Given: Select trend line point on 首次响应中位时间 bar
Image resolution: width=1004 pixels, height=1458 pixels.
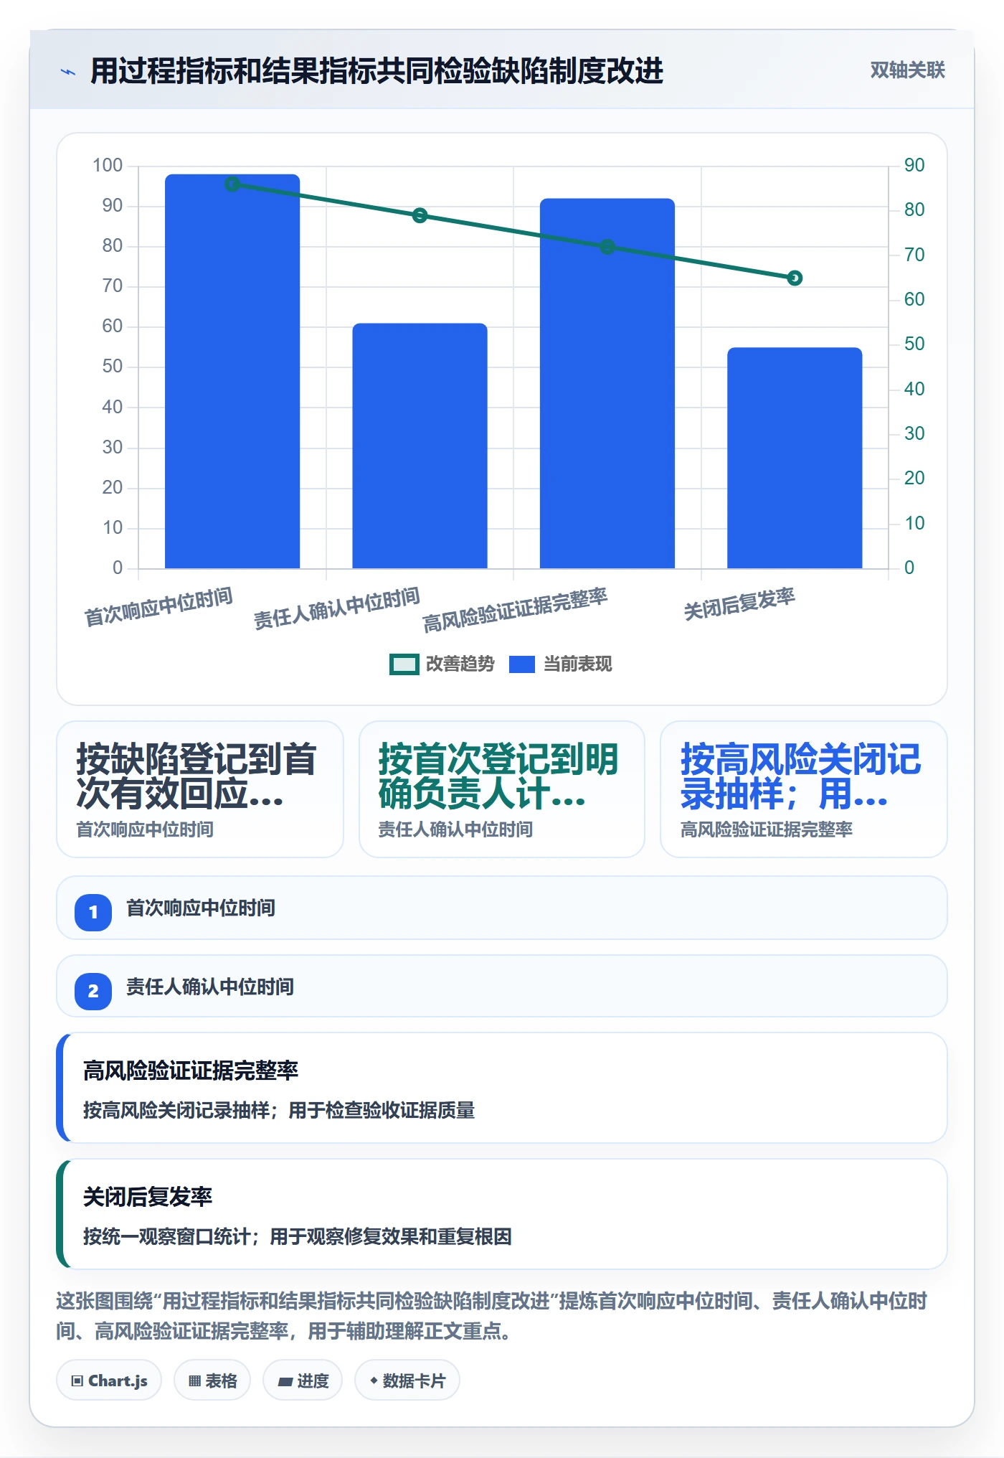Looking at the screenshot, I should pyautogui.click(x=232, y=184).
